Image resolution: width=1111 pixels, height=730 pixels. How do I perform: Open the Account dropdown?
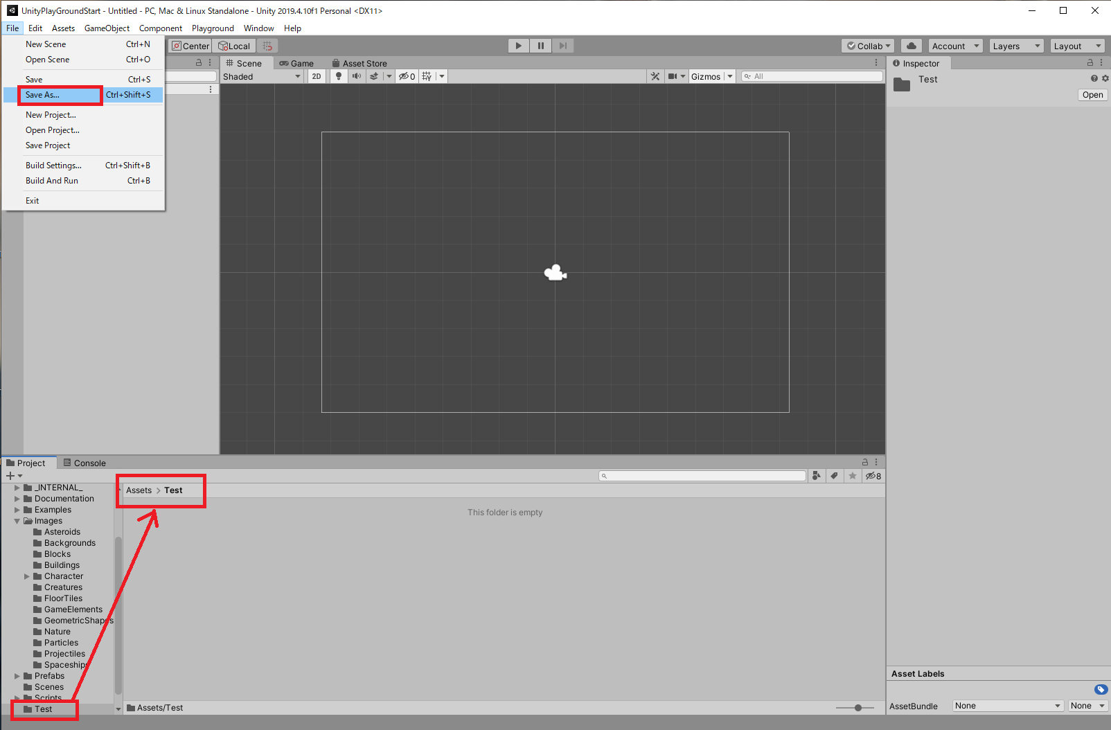point(956,46)
